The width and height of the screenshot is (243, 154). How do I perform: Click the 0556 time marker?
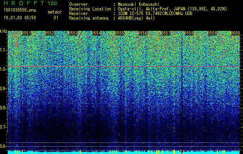click(x=143, y=33)
